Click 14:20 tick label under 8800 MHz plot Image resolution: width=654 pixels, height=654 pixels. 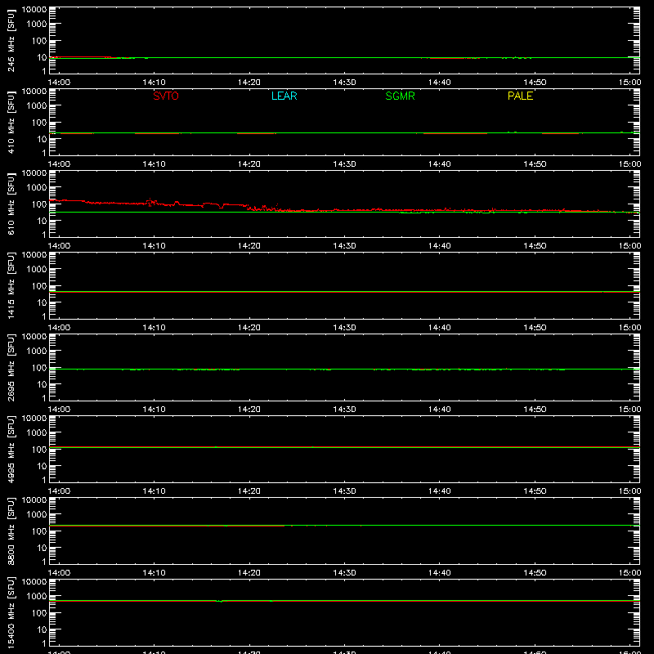click(249, 573)
